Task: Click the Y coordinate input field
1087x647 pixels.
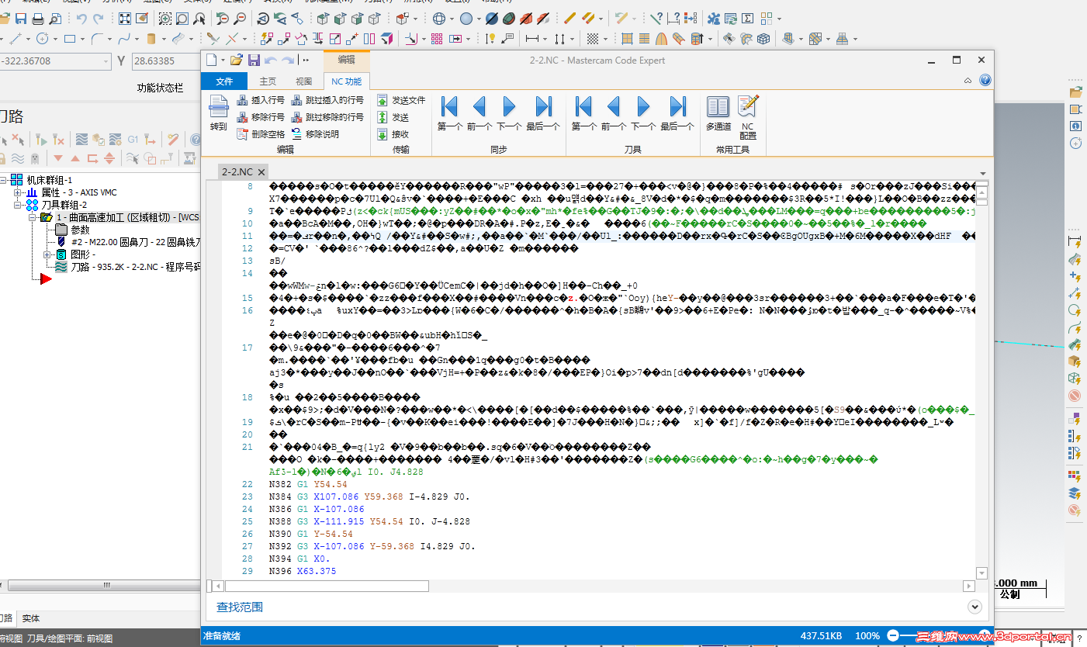Action: pyautogui.click(x=165, y=61)
